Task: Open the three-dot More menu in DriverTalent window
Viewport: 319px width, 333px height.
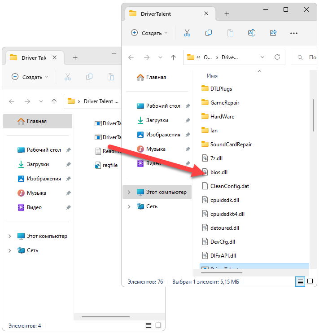Action: click(x=294, y=33)
